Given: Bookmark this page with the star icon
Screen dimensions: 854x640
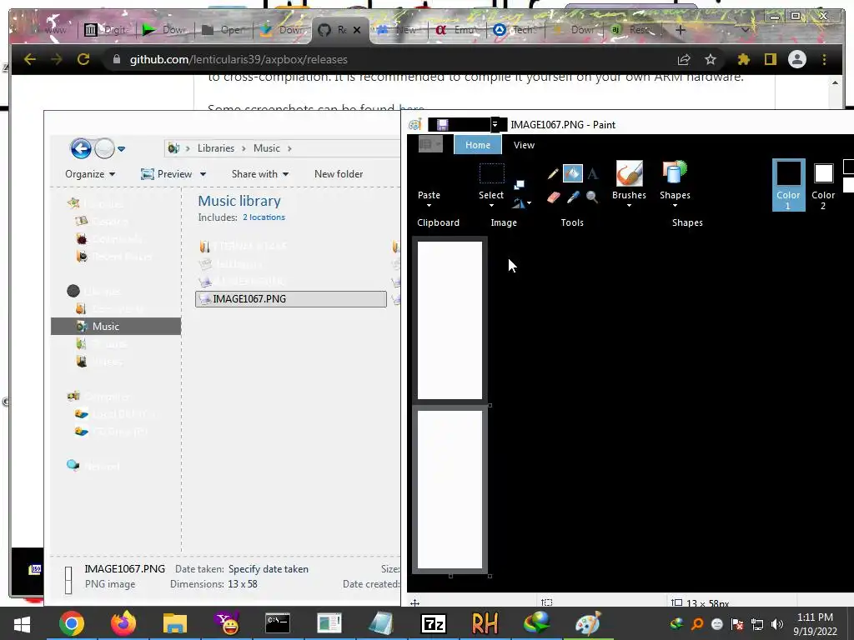Looking at the screenshot, I should coord(711,59).
